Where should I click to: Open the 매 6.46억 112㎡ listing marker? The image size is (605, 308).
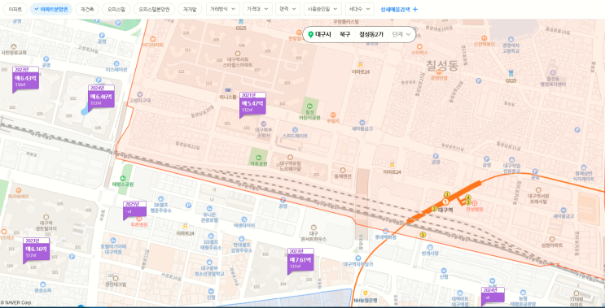tap(101, 98)
